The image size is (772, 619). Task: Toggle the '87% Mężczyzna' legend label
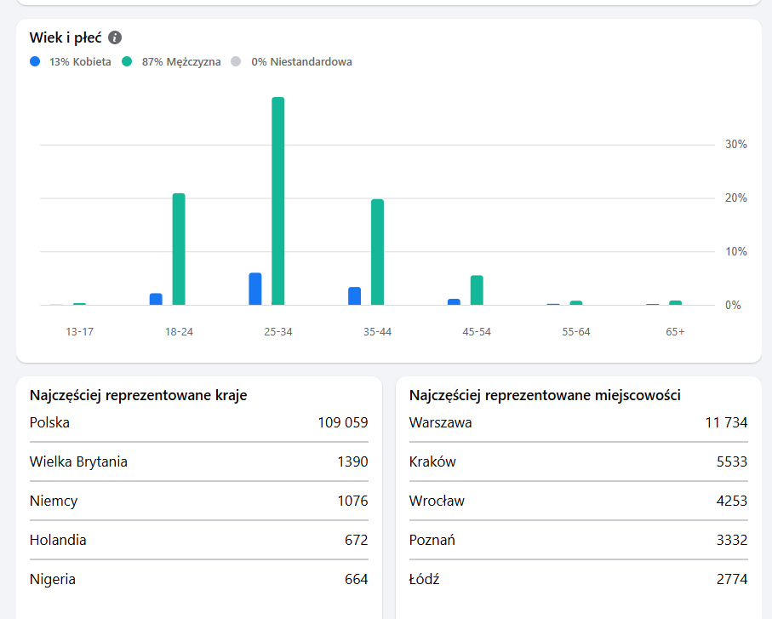pyautogui.click(x=180, y=61)
